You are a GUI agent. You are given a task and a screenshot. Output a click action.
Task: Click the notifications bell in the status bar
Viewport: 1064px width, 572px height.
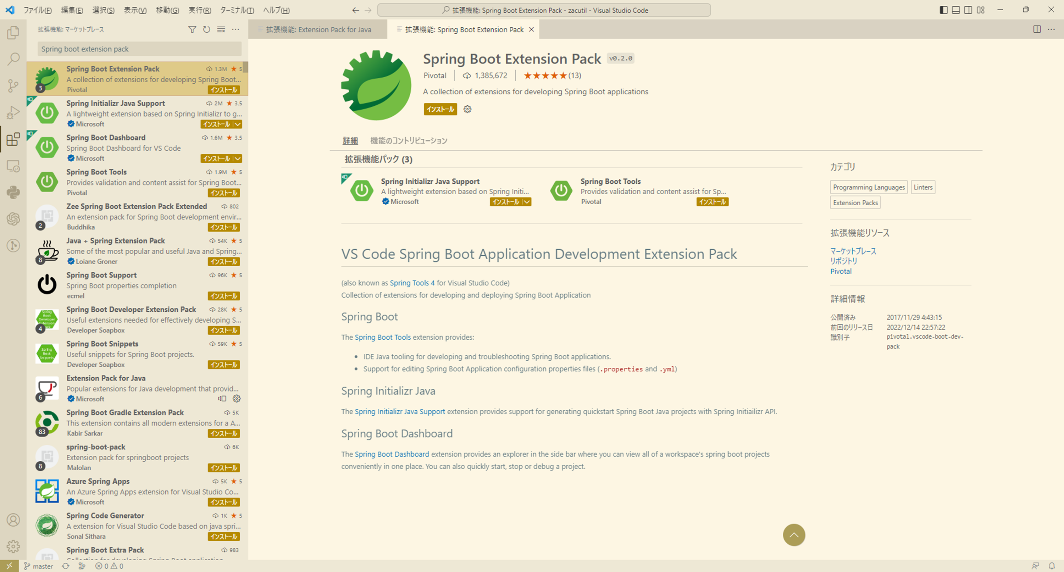click(1053, 566)
